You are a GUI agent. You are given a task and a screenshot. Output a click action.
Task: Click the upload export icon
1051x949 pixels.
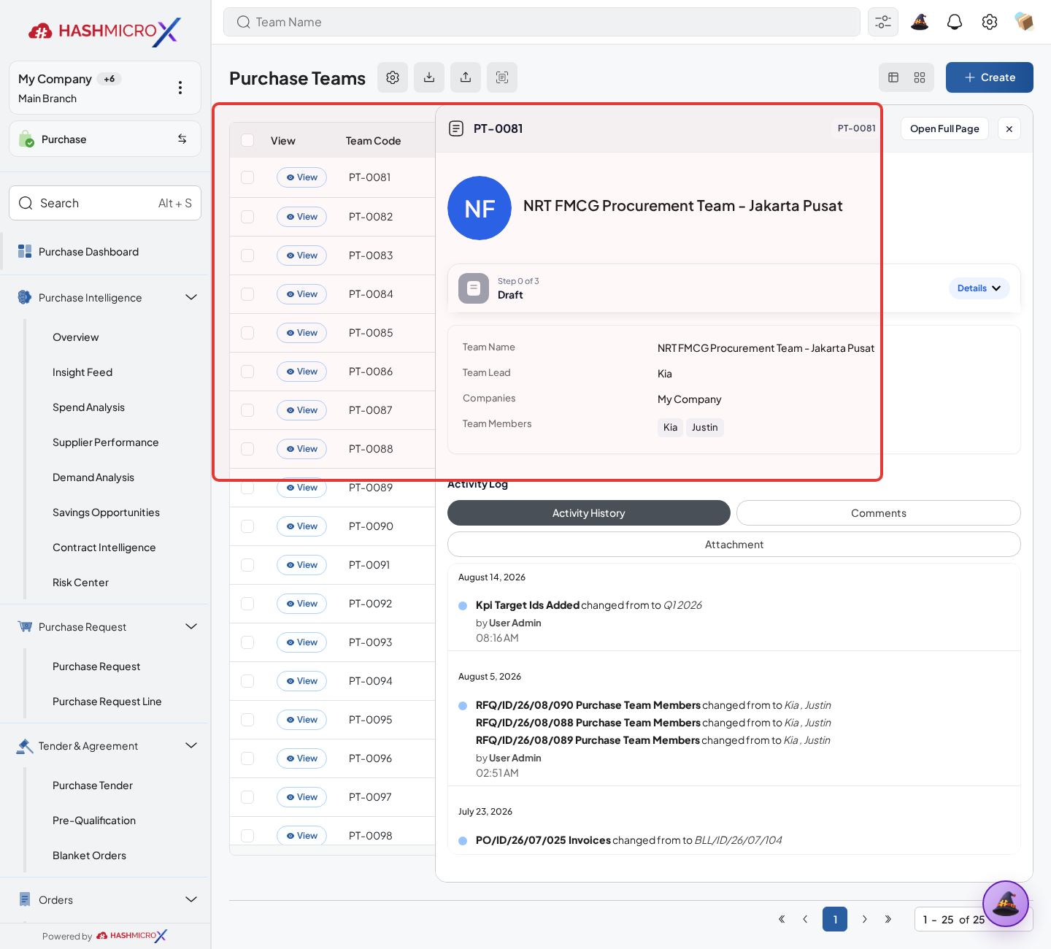tap(466, 77)
